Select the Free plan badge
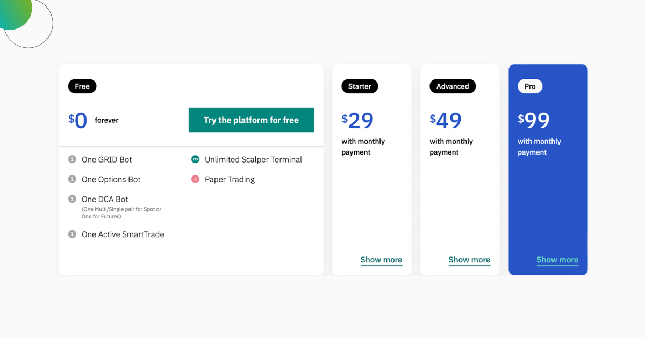Image resolution: width=645 pixels, height=338 pixels. click(82, 86)
